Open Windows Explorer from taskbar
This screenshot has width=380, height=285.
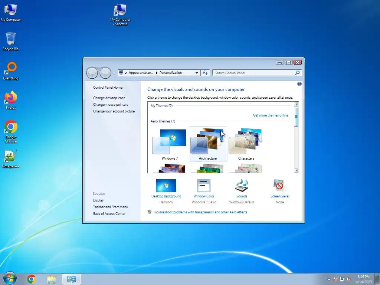(x=51, y=279)
